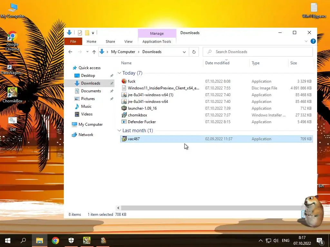Select Network in the navigation pane
330x247 pixels.
coord(86,135)
